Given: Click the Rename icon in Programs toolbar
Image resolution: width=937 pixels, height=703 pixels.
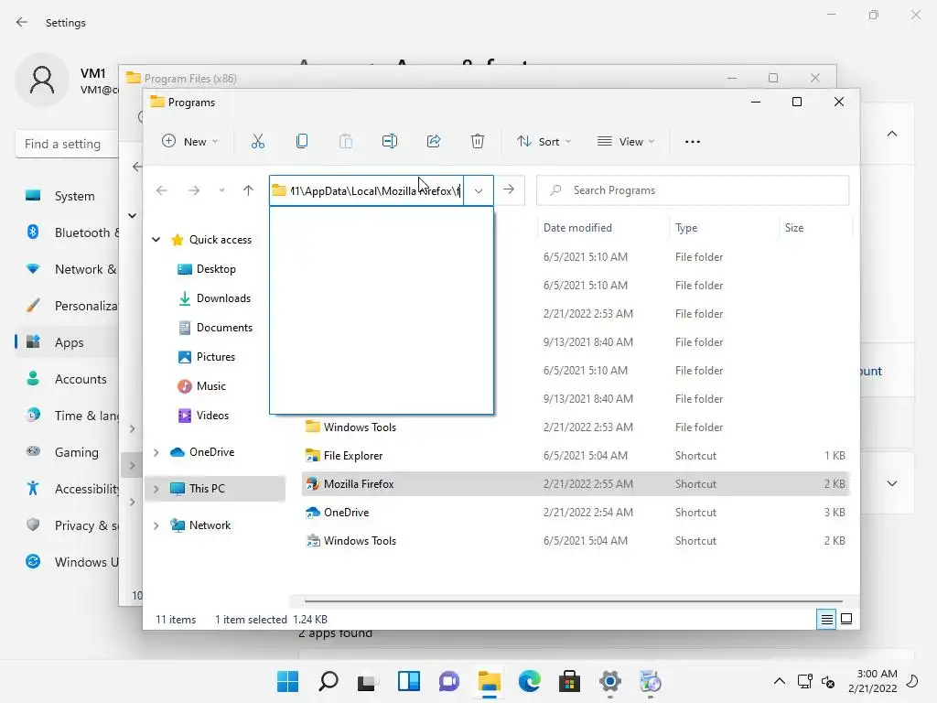Looking at the screenshot, I should coord(390,142).
